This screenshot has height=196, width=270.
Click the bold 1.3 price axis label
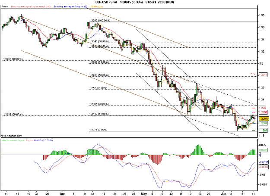pyautogui.click(x=261, y=63)
